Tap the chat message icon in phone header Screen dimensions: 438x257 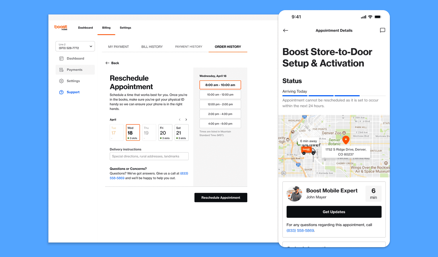[x=383, y=30]
